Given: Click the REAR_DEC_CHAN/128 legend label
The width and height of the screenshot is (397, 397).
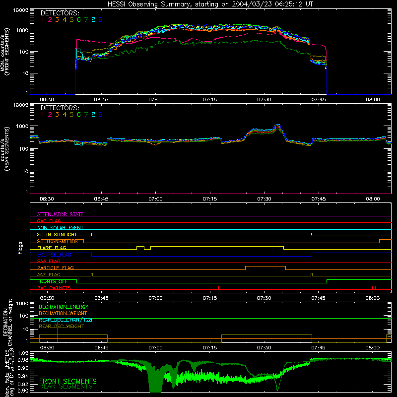Looking at the screenshot, I should point(66,320).
